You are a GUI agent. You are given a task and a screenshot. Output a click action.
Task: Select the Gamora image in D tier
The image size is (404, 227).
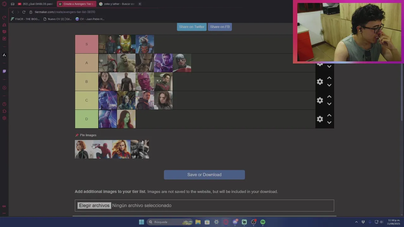126,119
